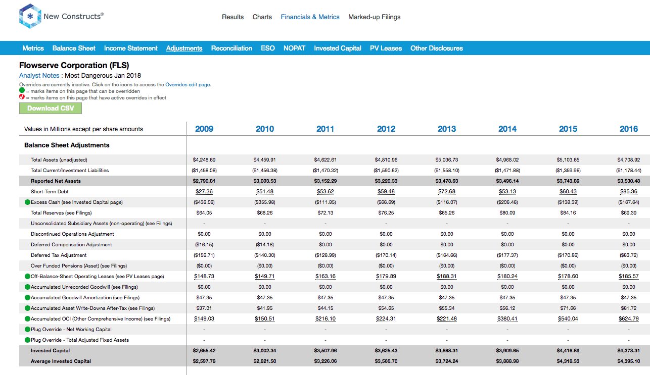Switch to the NOPAT tab
Screen dimensions: 650x375
coord(294,48)
